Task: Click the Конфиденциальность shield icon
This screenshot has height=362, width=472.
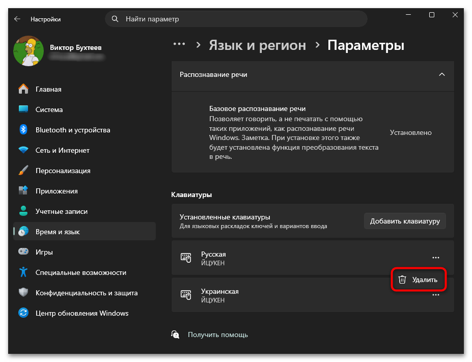Action: pos(23,292)
